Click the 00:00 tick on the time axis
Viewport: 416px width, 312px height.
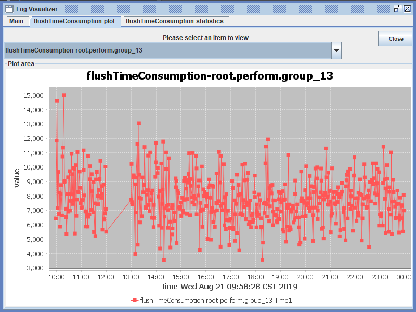[x=404, y=277]
